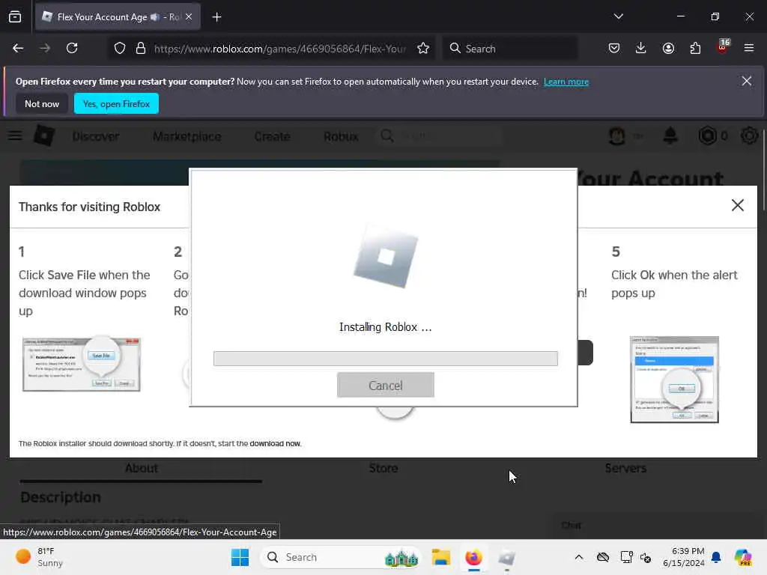This screenshot has height=575, width=767.
Task: Show site security lock information
Action: click(141, 49)
